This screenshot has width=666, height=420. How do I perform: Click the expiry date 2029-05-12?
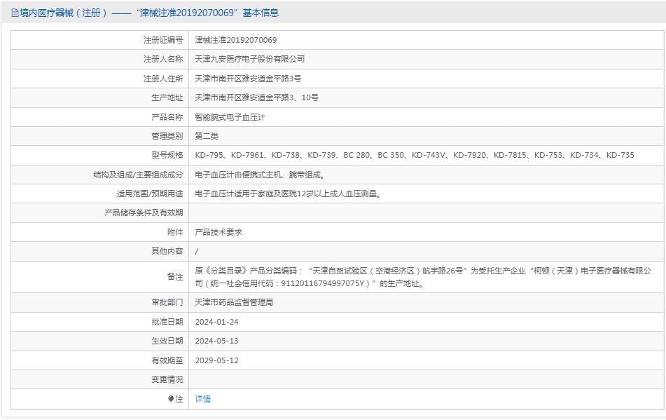pos(216,360)
